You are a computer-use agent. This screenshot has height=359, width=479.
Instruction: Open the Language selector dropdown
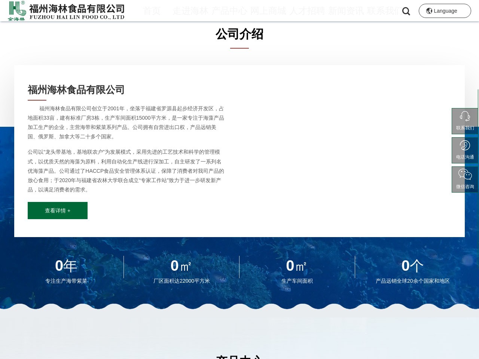[x=445, y=11]
